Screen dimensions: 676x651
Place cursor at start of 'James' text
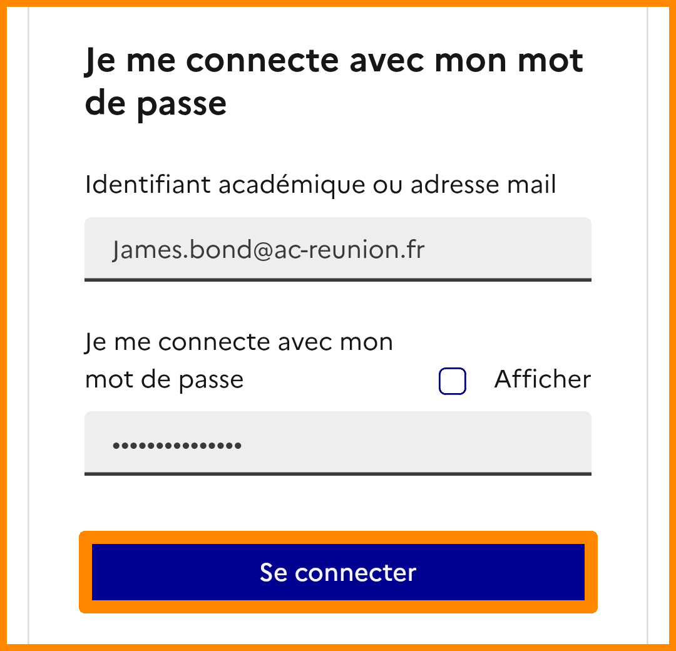coord(113,250)
